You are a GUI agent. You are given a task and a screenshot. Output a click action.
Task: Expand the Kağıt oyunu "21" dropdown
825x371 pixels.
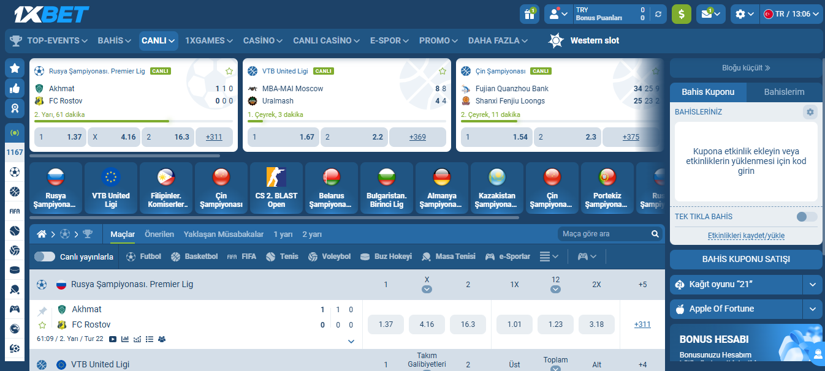point(813,284)
